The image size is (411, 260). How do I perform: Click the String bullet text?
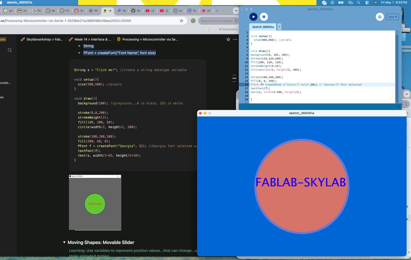[x=88, y=46]
